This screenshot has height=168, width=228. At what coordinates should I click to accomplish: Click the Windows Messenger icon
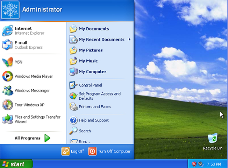7,90
